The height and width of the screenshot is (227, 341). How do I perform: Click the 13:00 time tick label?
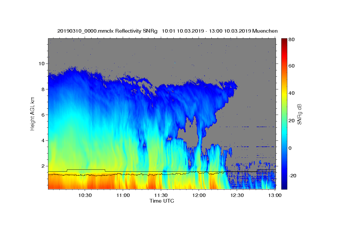tap(275, 195)
